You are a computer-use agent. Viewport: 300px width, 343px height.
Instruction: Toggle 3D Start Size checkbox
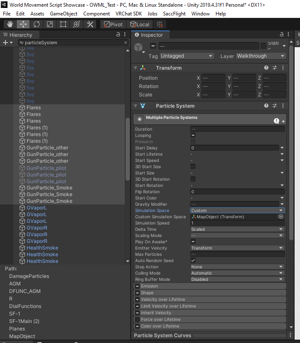click(x=193, y=166)
